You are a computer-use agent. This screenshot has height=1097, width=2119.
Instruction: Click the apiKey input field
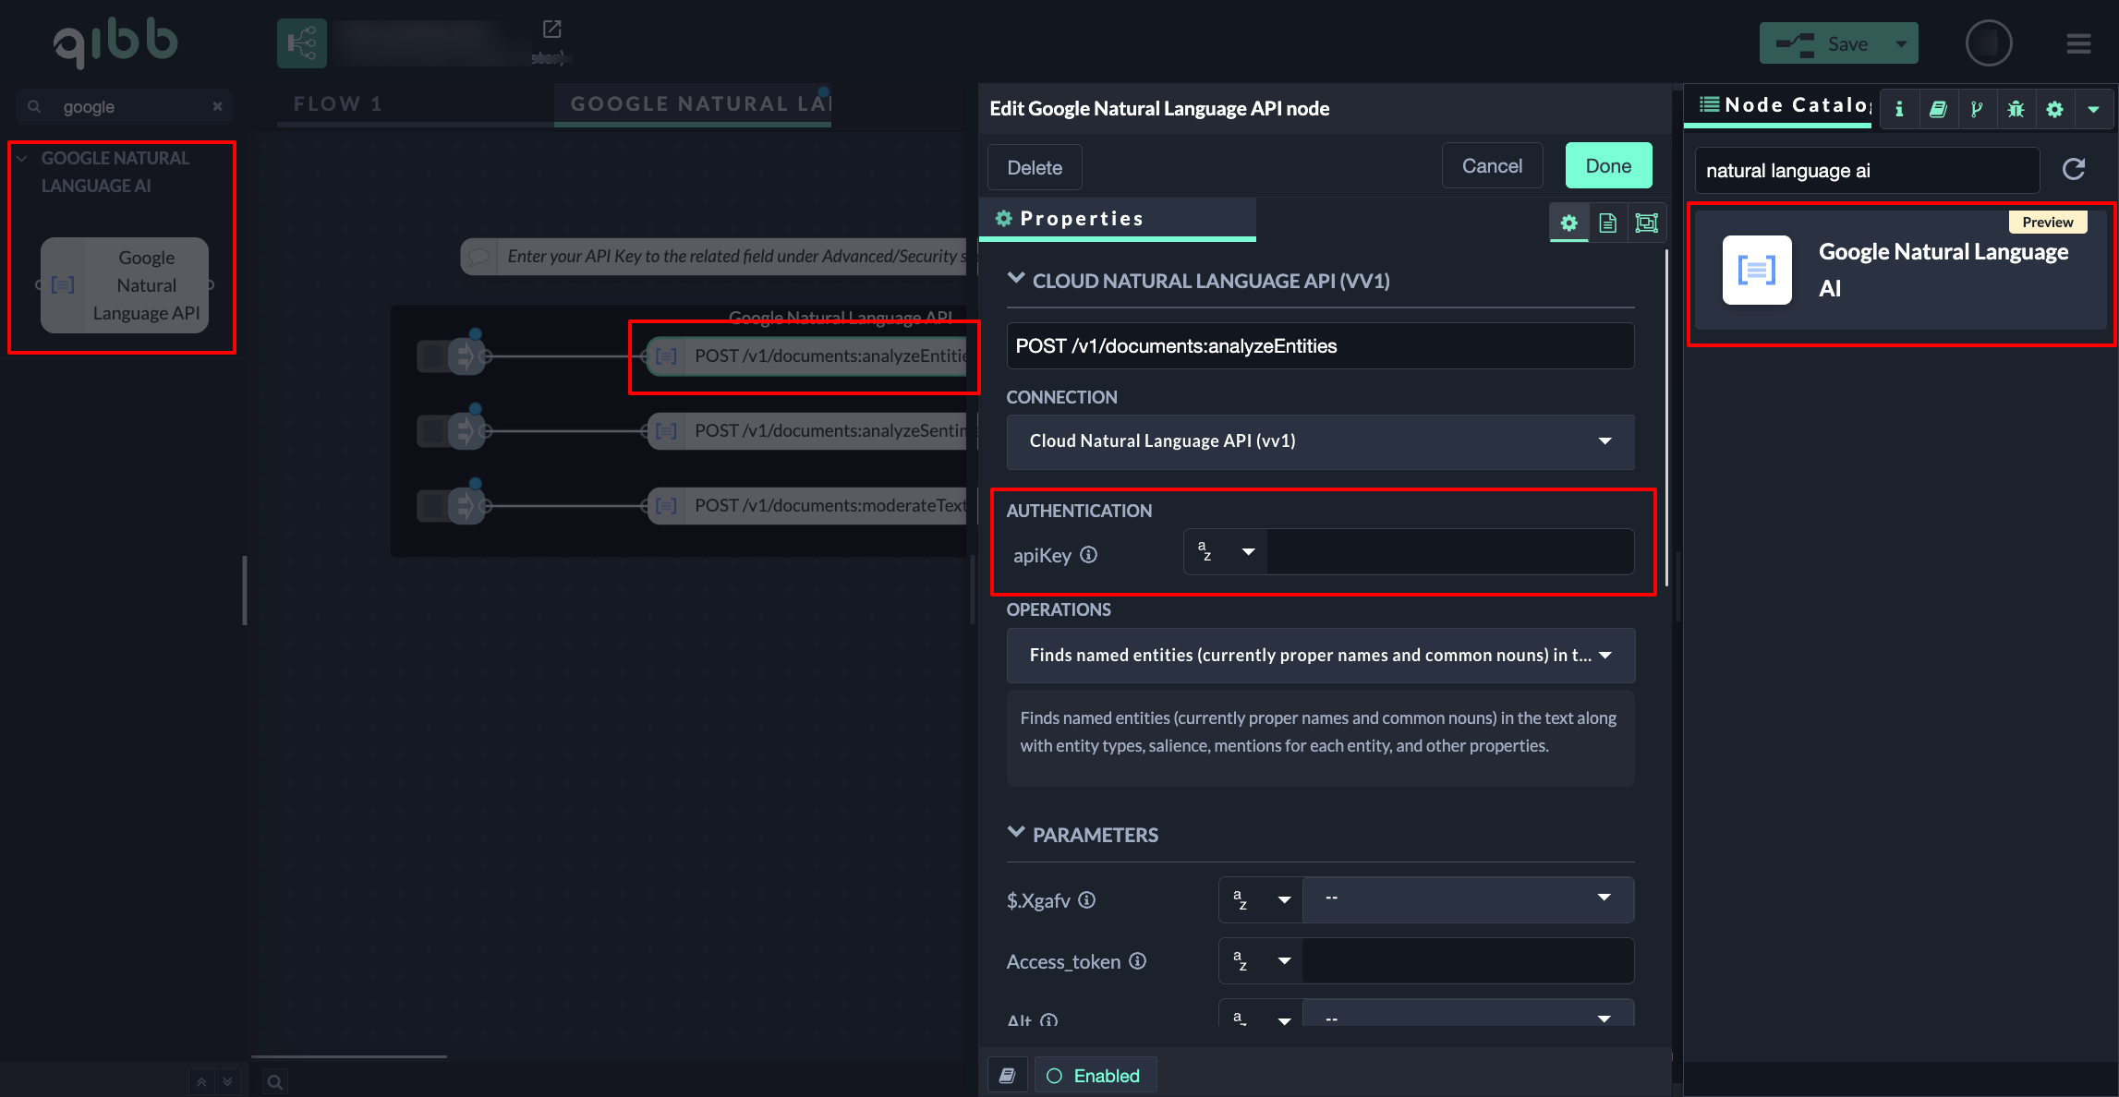(x=1448, y=552)
